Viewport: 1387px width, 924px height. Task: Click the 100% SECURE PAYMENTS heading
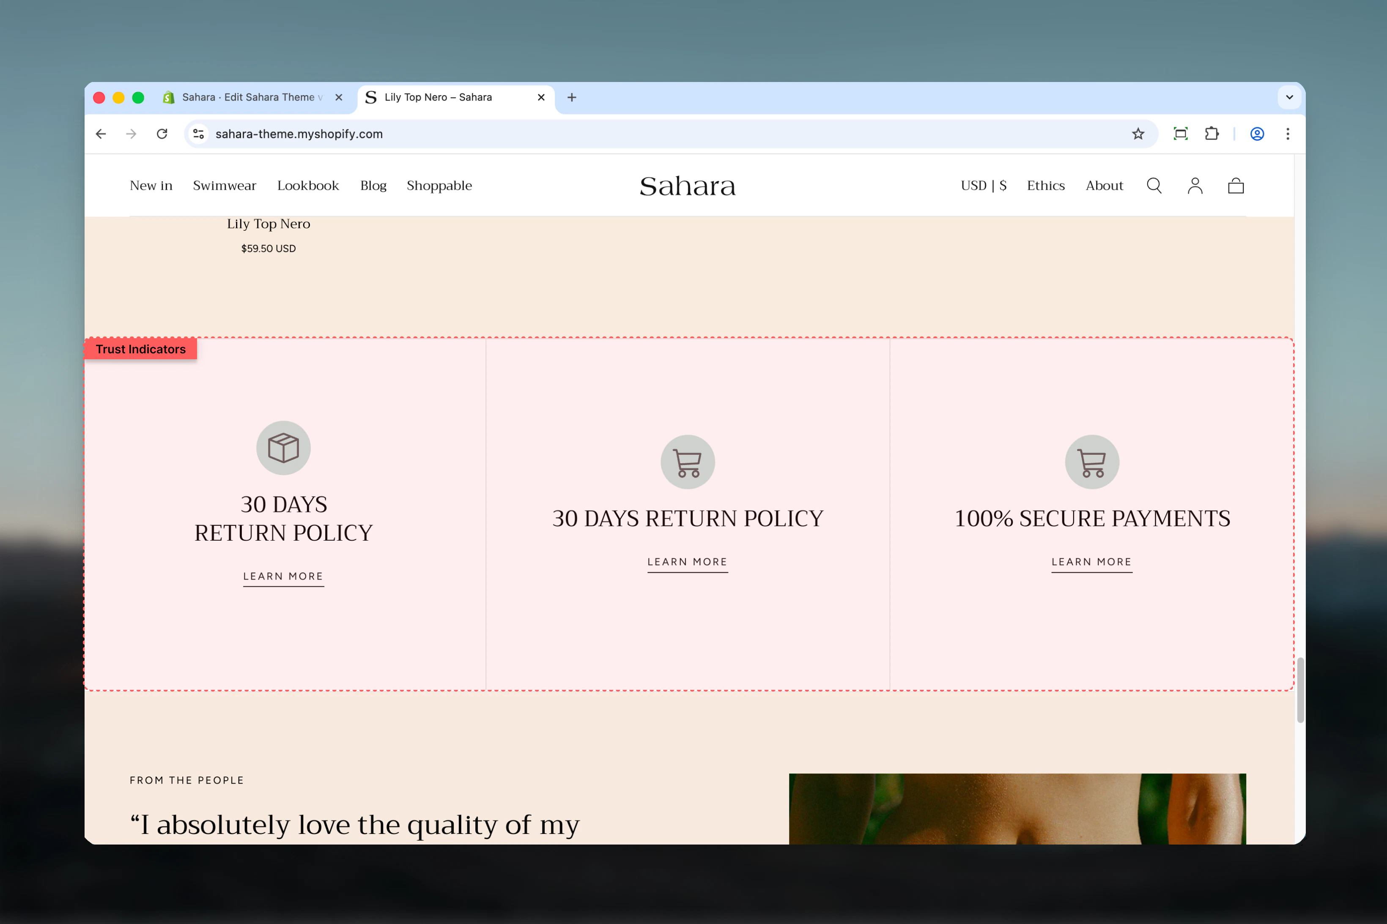(x=1092, y=519)
